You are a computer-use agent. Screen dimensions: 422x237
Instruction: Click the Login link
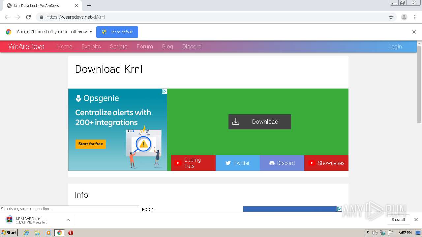[x=395, y=46]
